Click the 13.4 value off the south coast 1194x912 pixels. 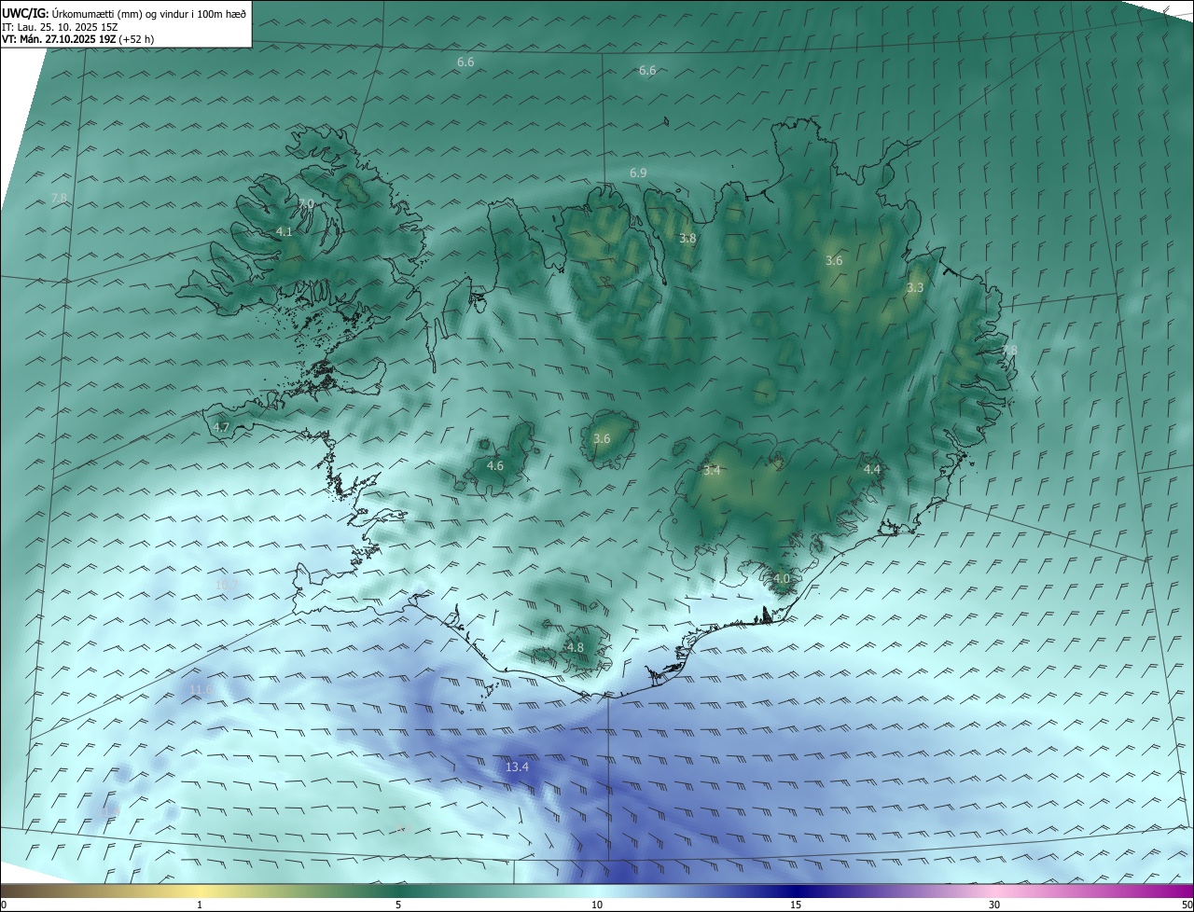[517, 767]
